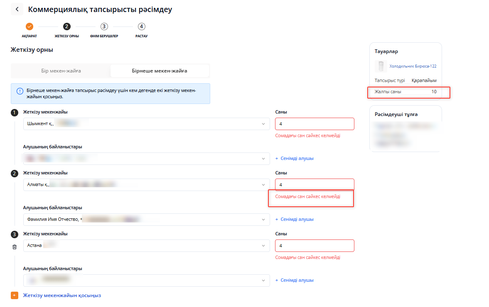Screen dimensions: 489x307
Task: Expand the Шымкент delivery address dropdown
Action: (x=263, y=124)
